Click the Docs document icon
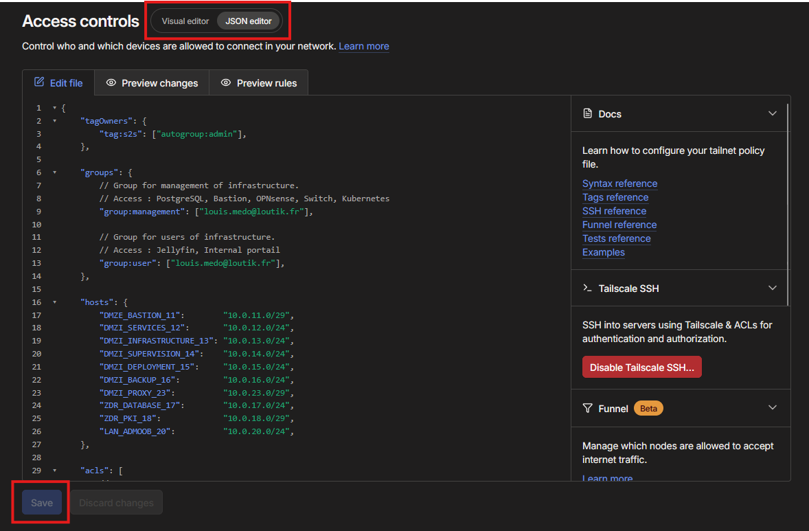 (x=587, y=113)
